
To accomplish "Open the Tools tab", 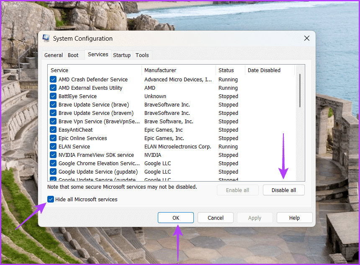I will coord(142,55).
